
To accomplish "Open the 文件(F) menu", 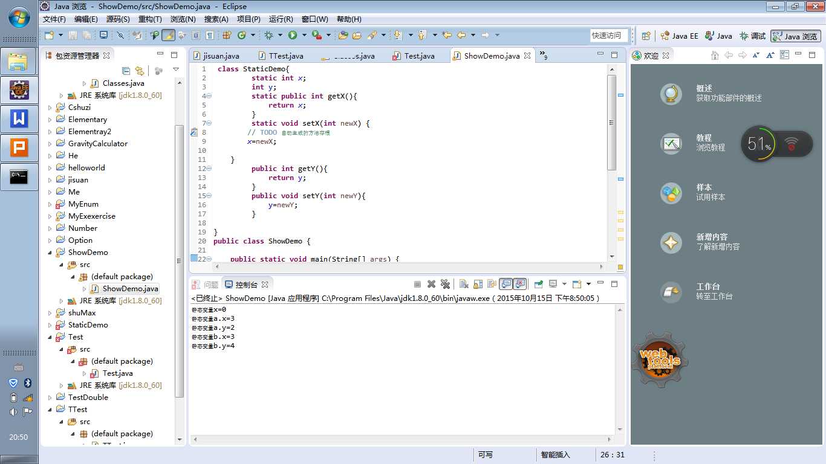I will pos(54,19).
